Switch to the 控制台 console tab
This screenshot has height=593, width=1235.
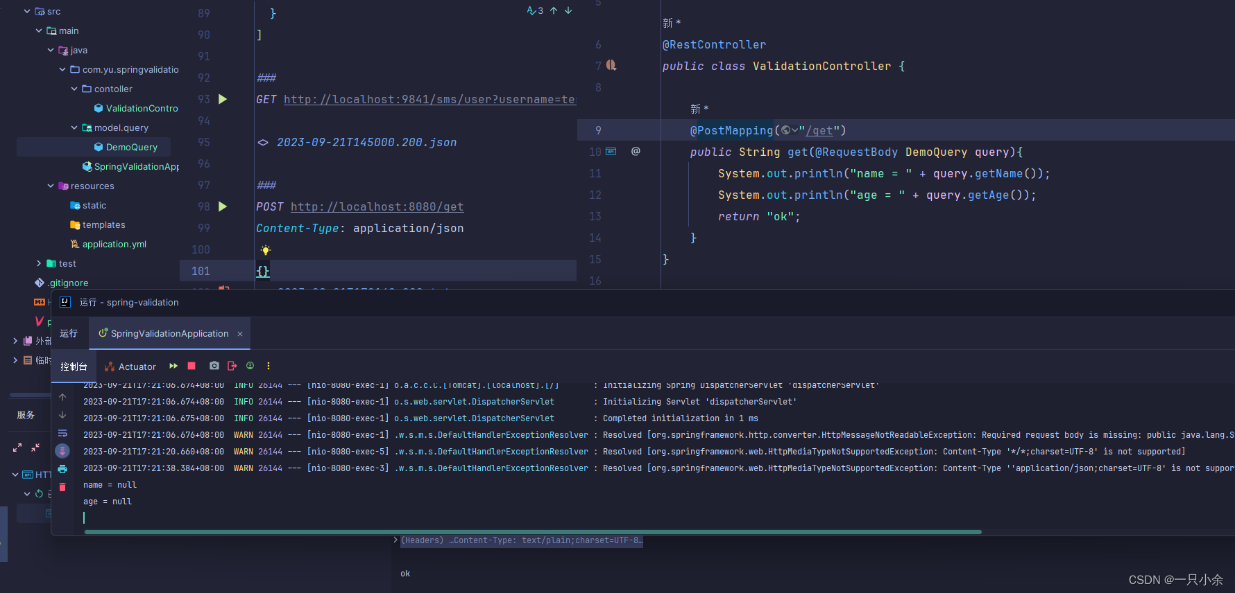(x=74, y=366)
